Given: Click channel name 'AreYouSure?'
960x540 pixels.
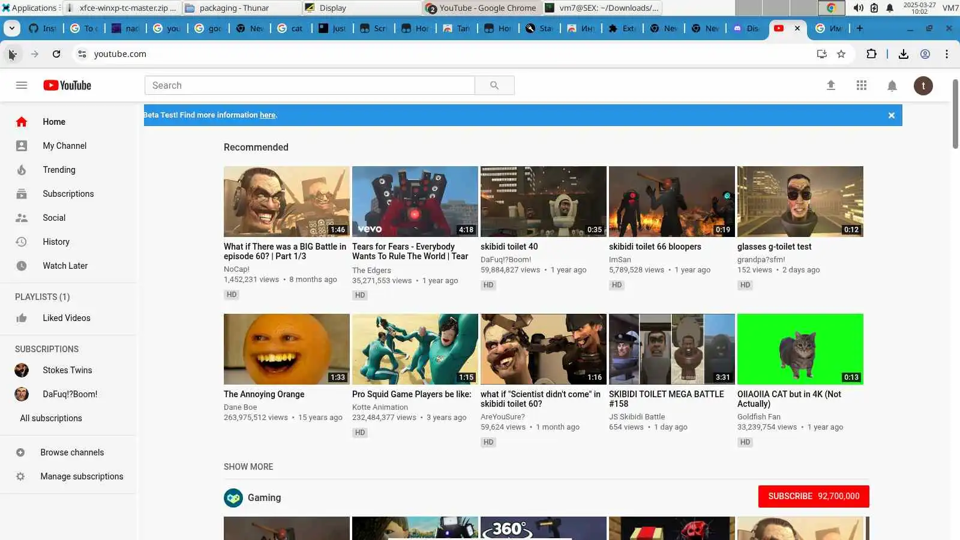Looking at the screenshot, I should 503,417.
